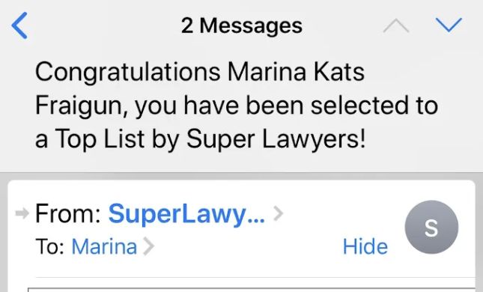Tap the gray band above message card
Viewport: 483px width, 292px height.
(241, 176)
